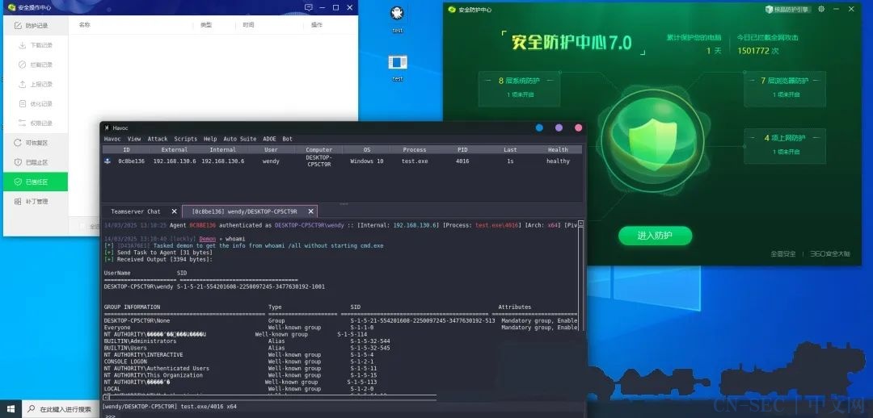Click the splitter handle above console tabs
Image resolution: width=873 pixels, height=418 pixels.
(344, 203)
